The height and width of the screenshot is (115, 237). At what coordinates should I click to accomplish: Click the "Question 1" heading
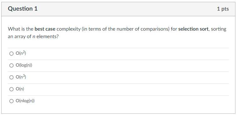(x=23, y=9)
